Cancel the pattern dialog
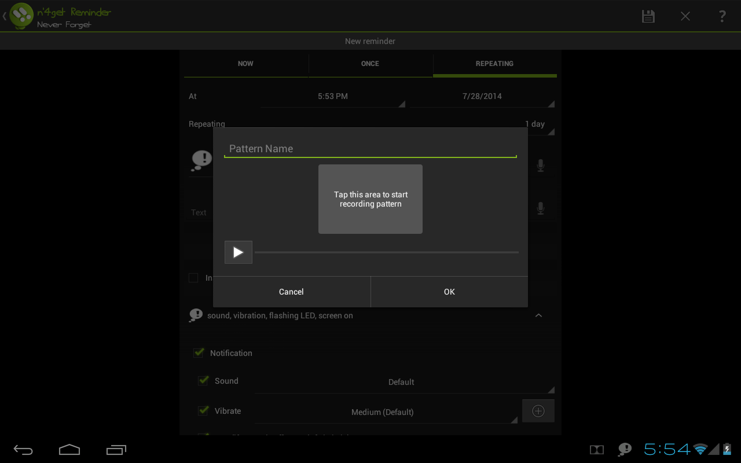This screenshot has height=463, width=741. 291,292
